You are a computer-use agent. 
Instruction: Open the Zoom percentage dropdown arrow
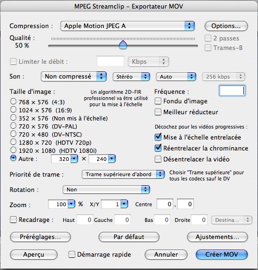point(71,204)
